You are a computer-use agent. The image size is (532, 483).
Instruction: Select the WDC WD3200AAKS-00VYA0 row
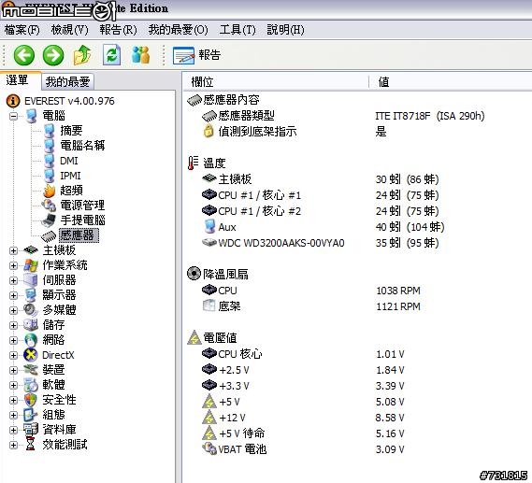point(320,243)
